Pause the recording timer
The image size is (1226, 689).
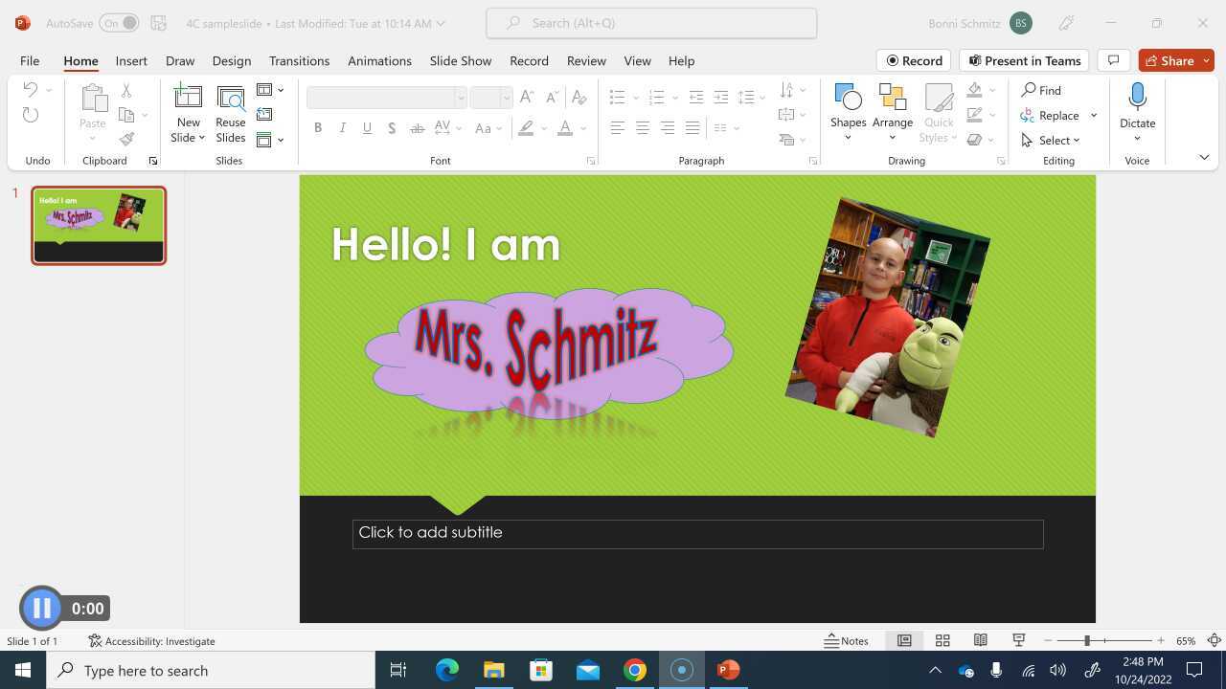click(42, 608)
